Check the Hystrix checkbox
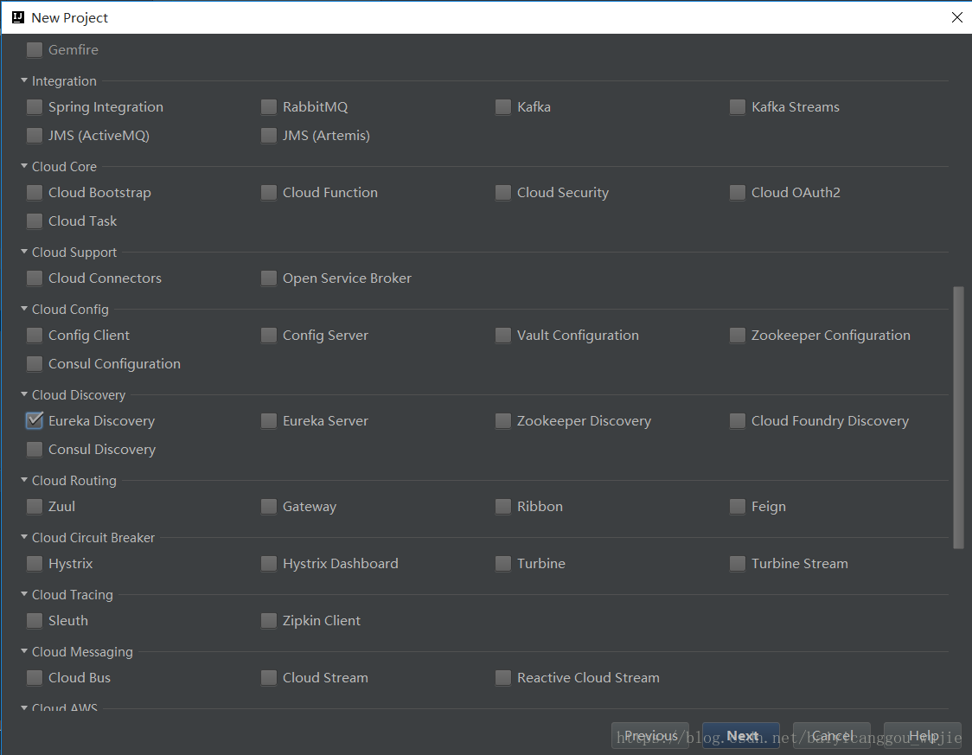This screenshot has width=972, height=755. (x=35, y=563)
